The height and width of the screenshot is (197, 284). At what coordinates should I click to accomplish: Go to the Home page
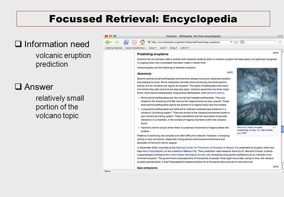point(142,42)
